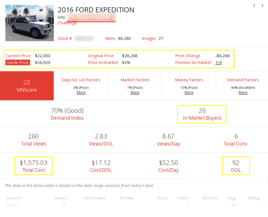Go to next vehicle arrow
This screenshot has width=268, height=217.
click(262, 6)
